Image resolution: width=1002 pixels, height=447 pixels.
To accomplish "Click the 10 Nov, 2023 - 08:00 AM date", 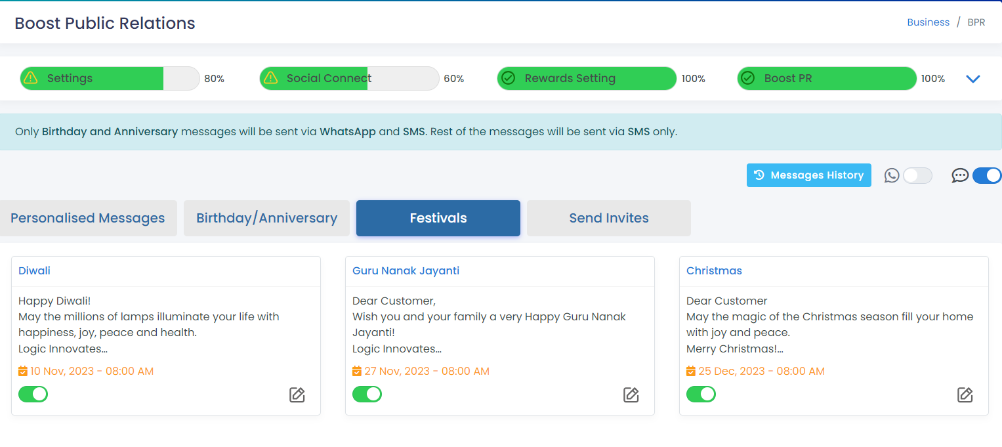I will click(x=92, y=372).
